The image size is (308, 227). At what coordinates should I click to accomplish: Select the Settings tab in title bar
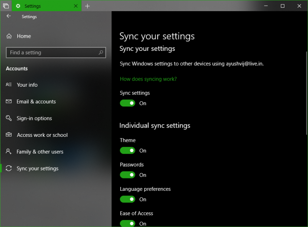click(42, 6)
